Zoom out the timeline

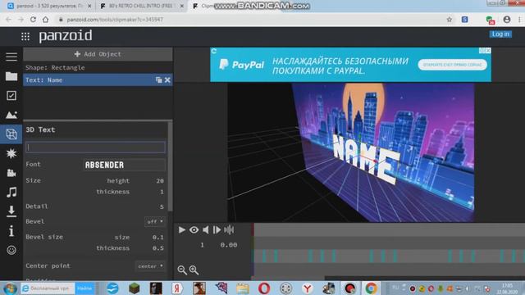tap(182, 270)
